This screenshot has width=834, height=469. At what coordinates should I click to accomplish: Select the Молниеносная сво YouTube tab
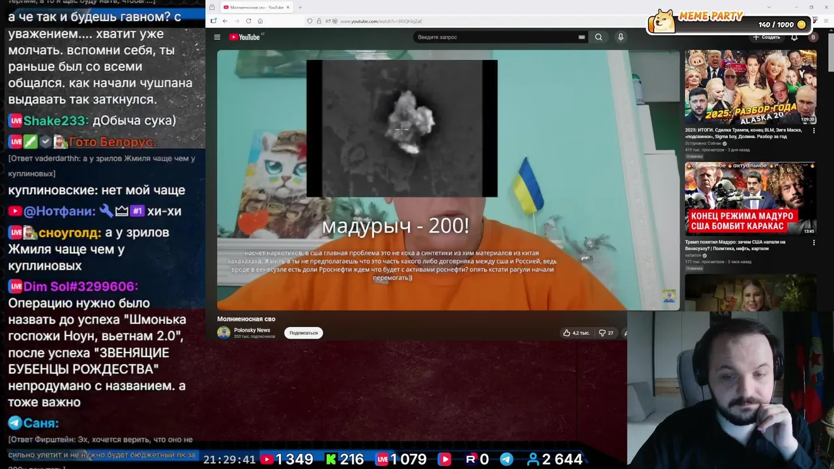[x=255, y=7]
